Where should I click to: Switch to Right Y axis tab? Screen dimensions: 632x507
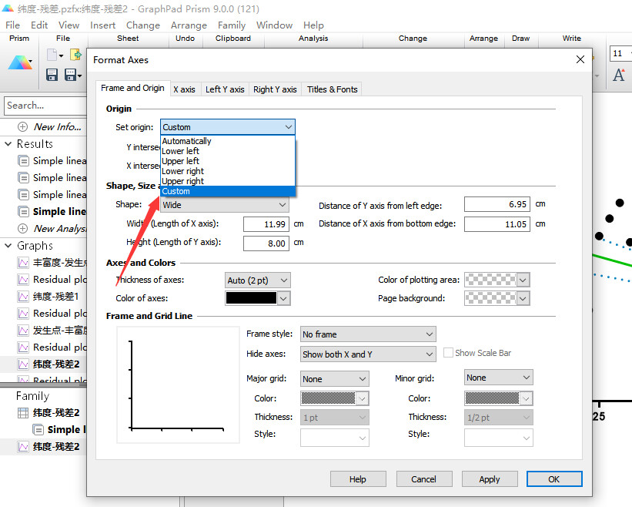275,89
